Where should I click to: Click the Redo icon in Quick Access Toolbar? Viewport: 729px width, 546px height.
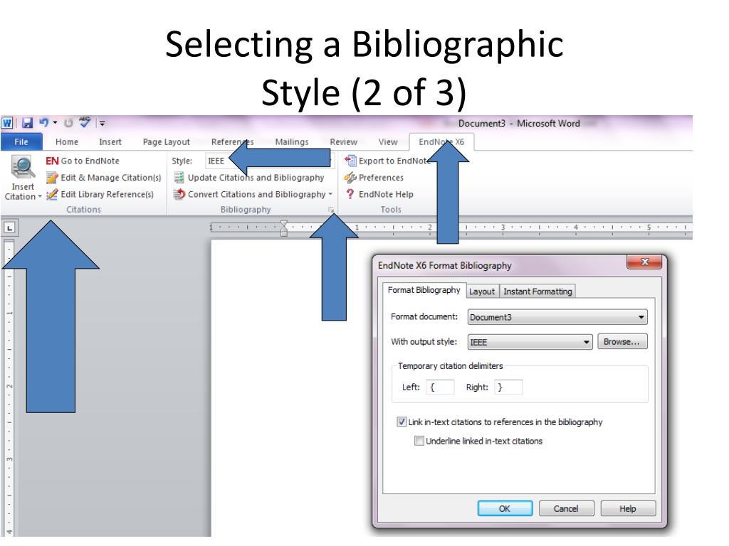tap(68, 123)
